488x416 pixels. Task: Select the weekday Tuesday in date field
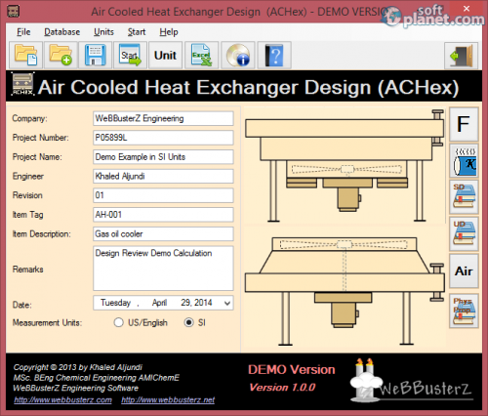(115, 303)
